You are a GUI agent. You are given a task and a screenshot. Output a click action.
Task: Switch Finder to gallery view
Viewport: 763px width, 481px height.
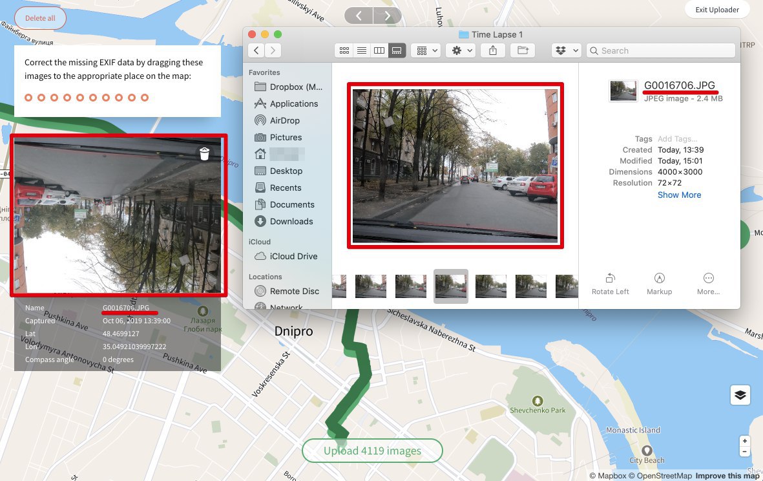pos(397,50)
